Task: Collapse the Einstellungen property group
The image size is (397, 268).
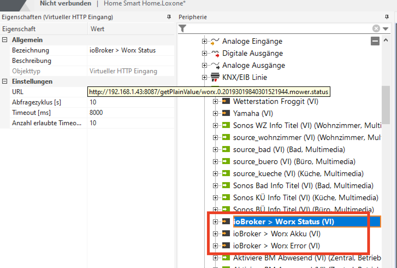Action: coord(5,81)
